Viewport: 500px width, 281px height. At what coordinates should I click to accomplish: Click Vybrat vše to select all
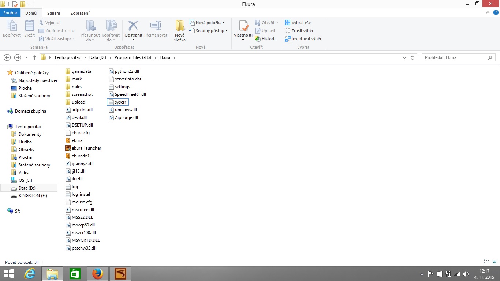pos(298,23)
